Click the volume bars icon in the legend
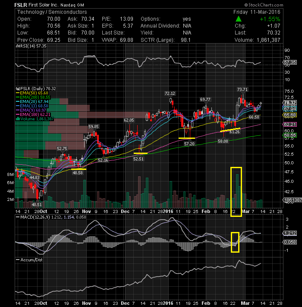Viewport: 302px width, 307px height. [x=18, y=119]
